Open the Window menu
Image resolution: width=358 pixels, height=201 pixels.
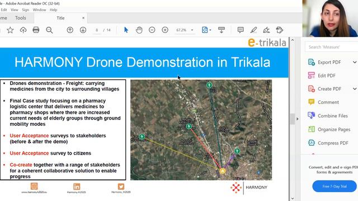point(39,10)
